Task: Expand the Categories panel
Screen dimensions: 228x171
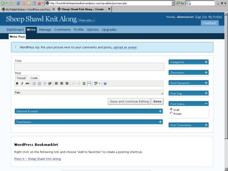Action: coord(206,62)
